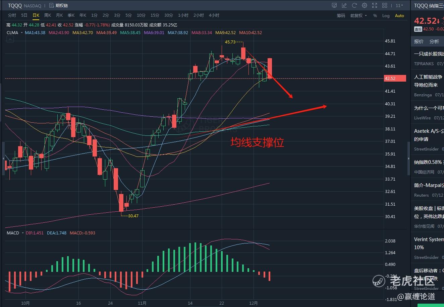
Task: Open the 分析 analysis tab in side panel
Action: pyautogui.click(x=434, y=41)
